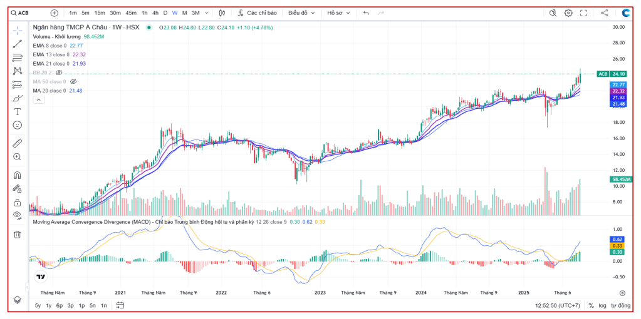The width and height of the screenshot is (641, 319).
Task: Choose the 3M timeframe
Action: coord(196,13)
